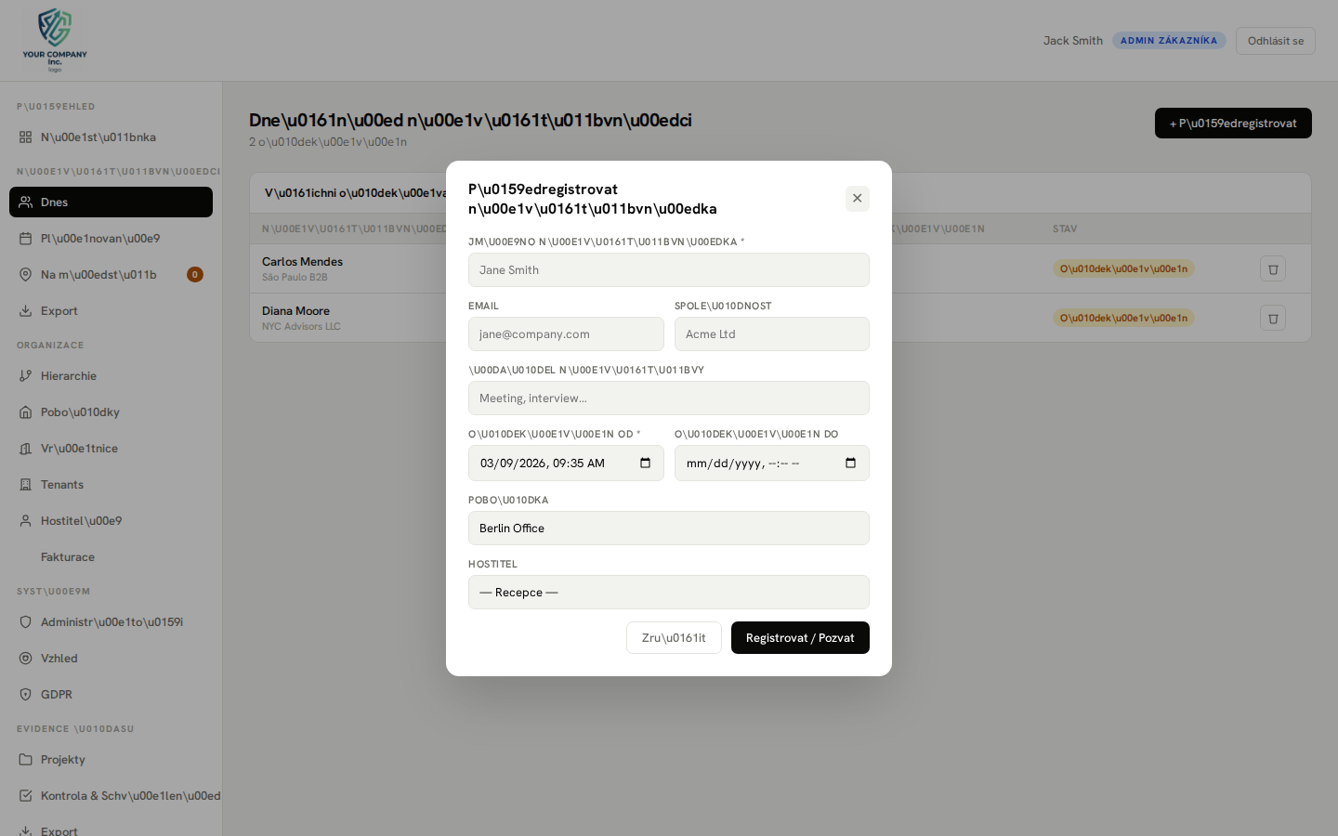Open the Pobočka dropdown showing Berlin Office

point(668,528)
